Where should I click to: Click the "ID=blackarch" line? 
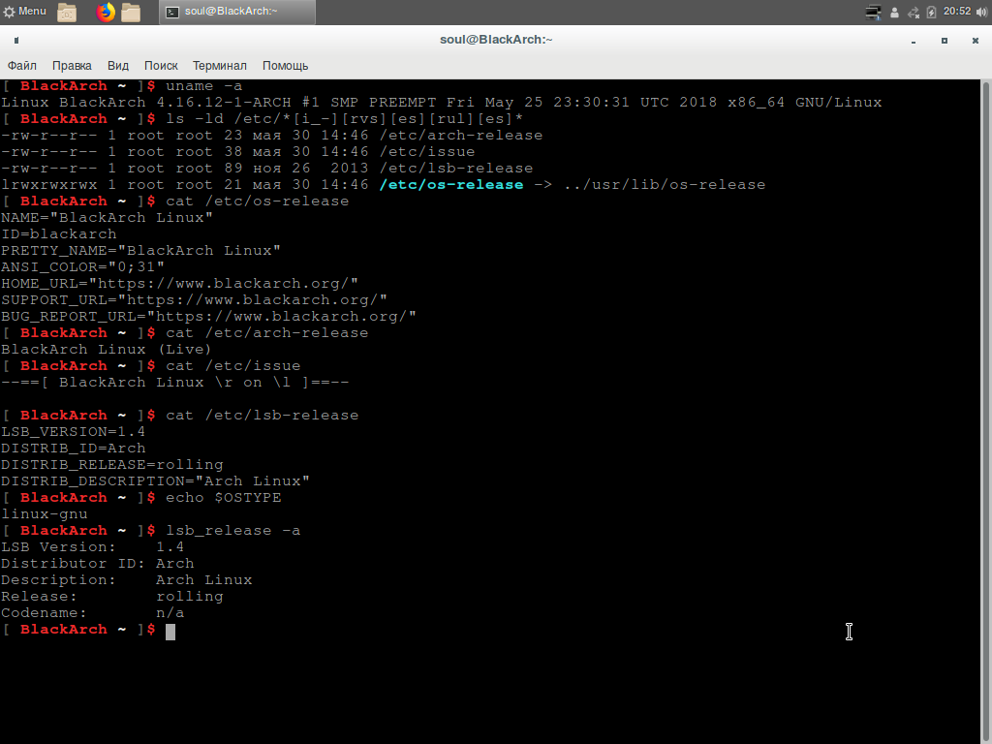(x=59, y=234)
